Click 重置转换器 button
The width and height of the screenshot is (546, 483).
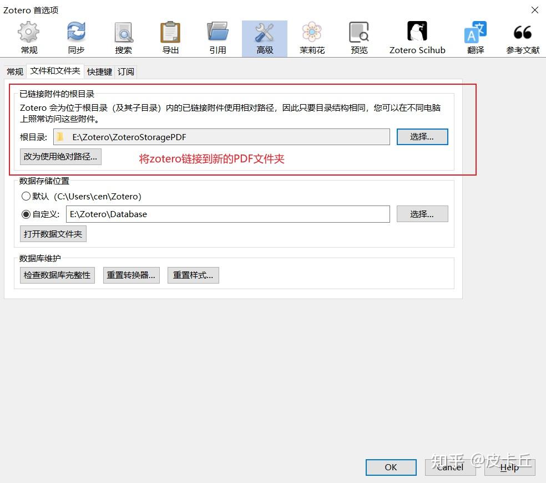point(132,275)
